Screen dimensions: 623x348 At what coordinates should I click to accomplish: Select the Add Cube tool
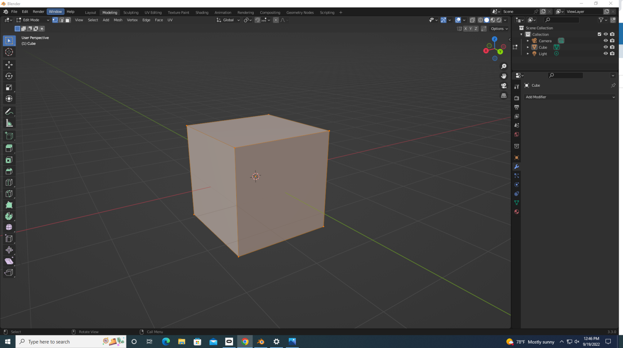pos(9,136)
